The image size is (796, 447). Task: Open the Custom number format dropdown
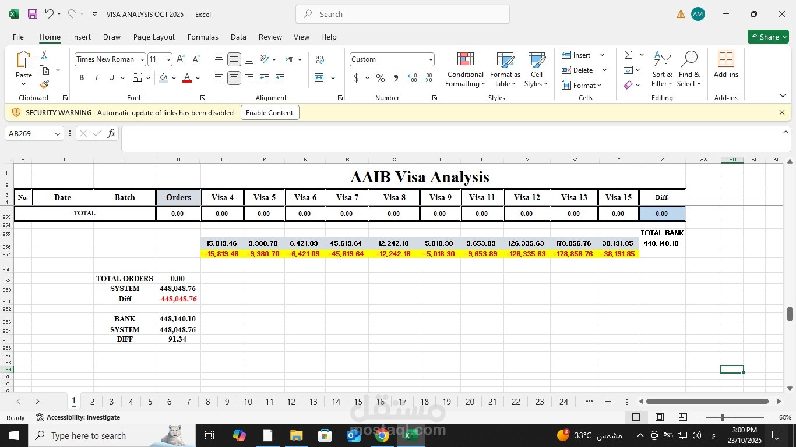pos(431,59)
